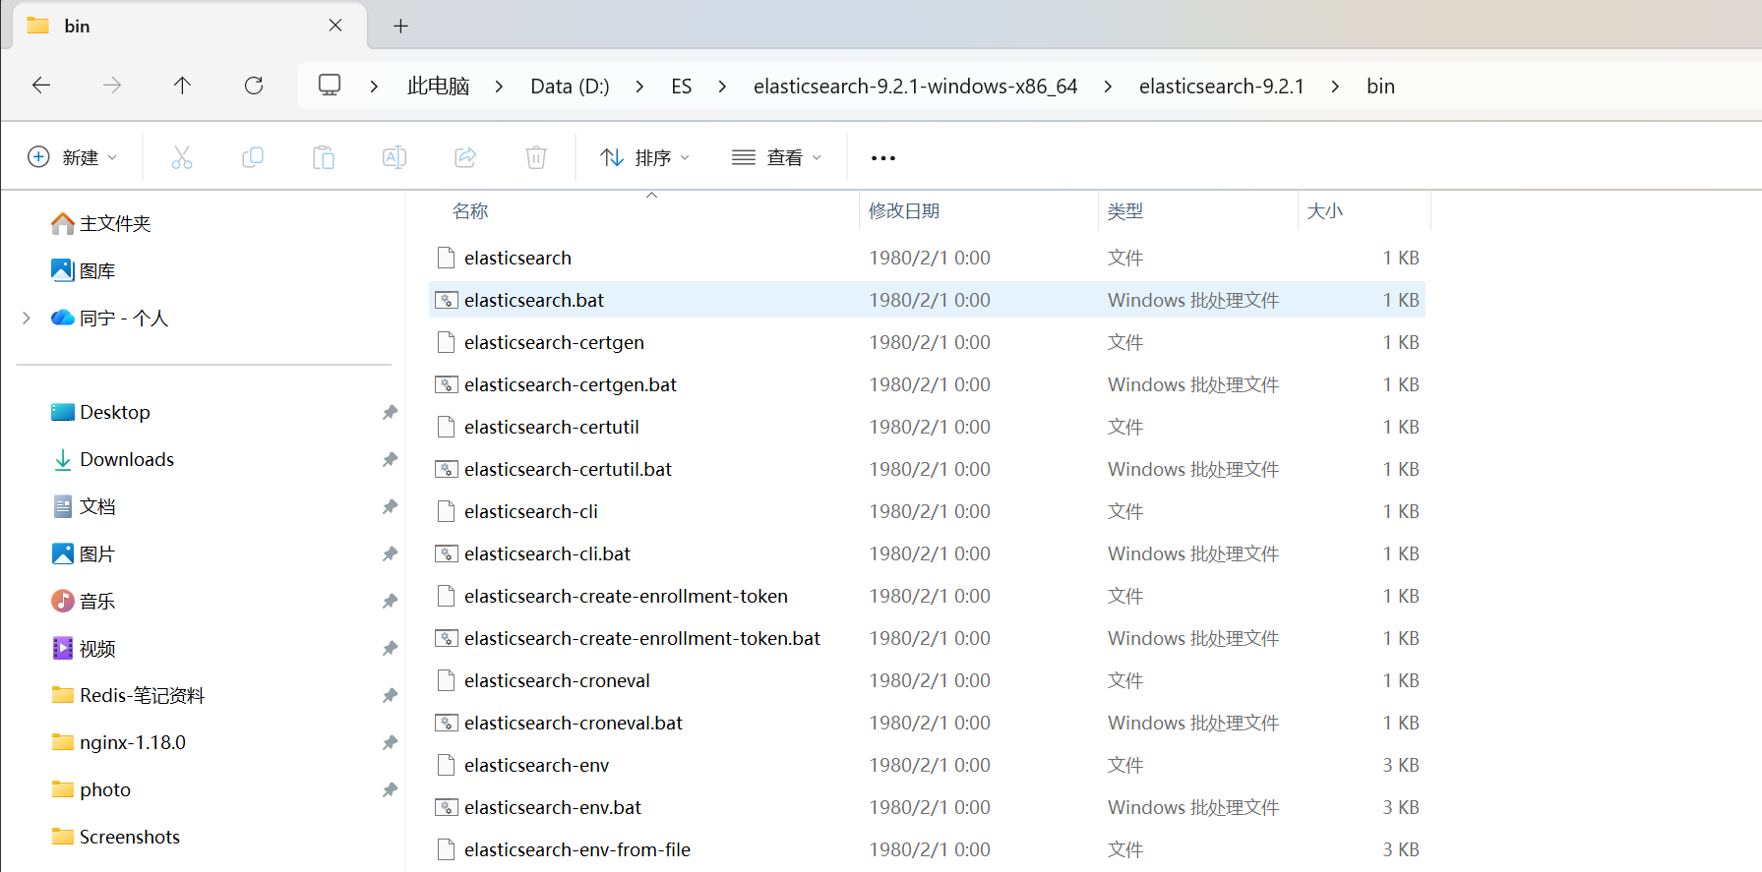
Task: Open Redis-笔记资料 folder in sidebar
Action: point(129,695)
